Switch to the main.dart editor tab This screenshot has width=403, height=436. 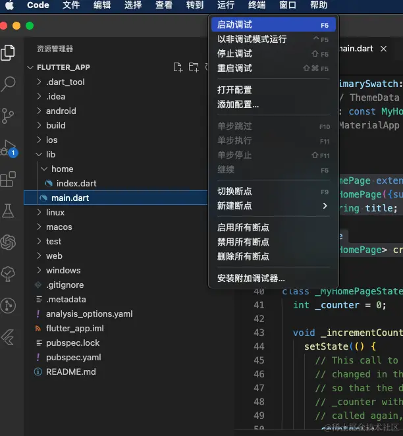click(x=356, y=49)
